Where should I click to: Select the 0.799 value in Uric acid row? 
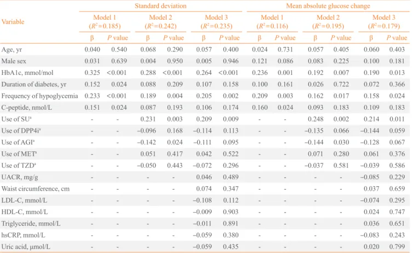point(397,246)
